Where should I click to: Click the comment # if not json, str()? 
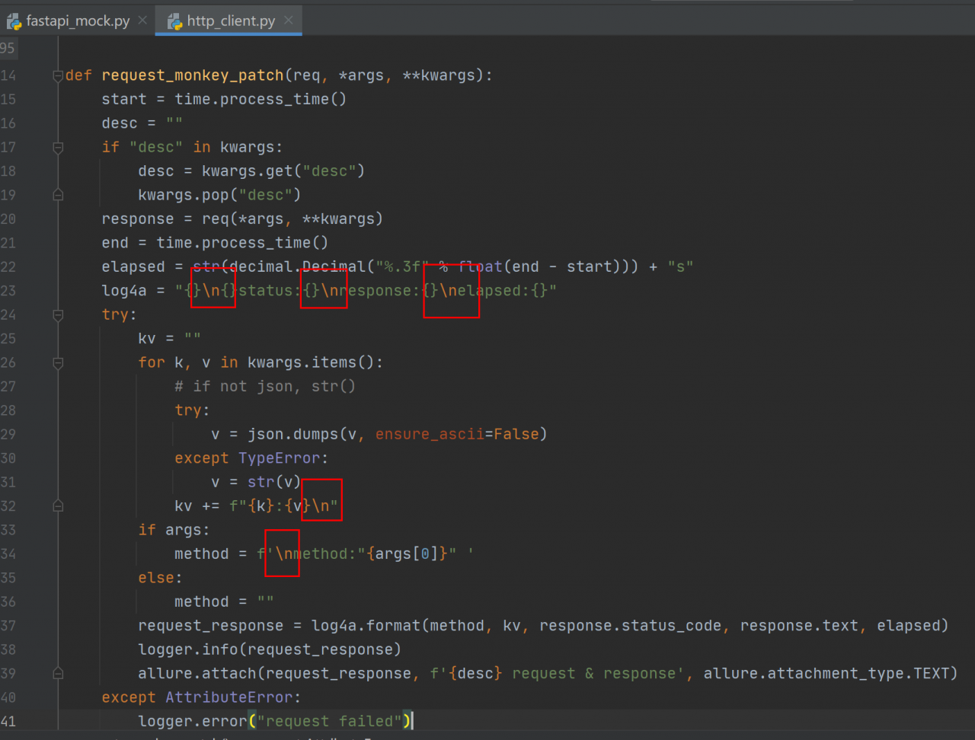pyautogui.click(x=265, y=387)
